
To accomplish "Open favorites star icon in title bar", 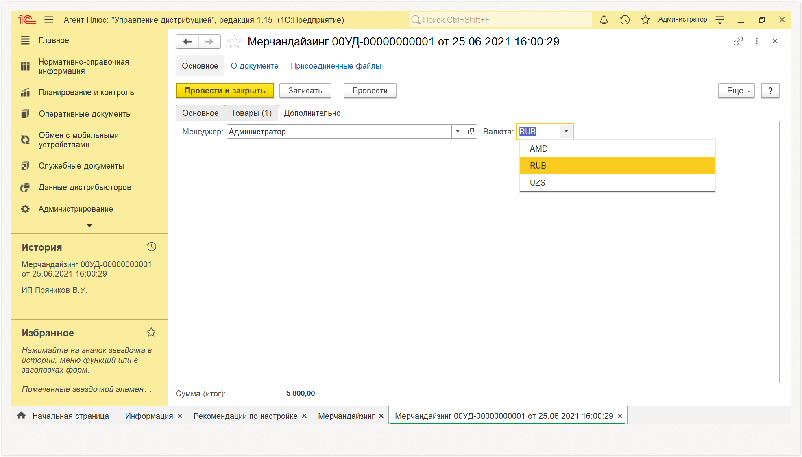I will pos(645,19).
